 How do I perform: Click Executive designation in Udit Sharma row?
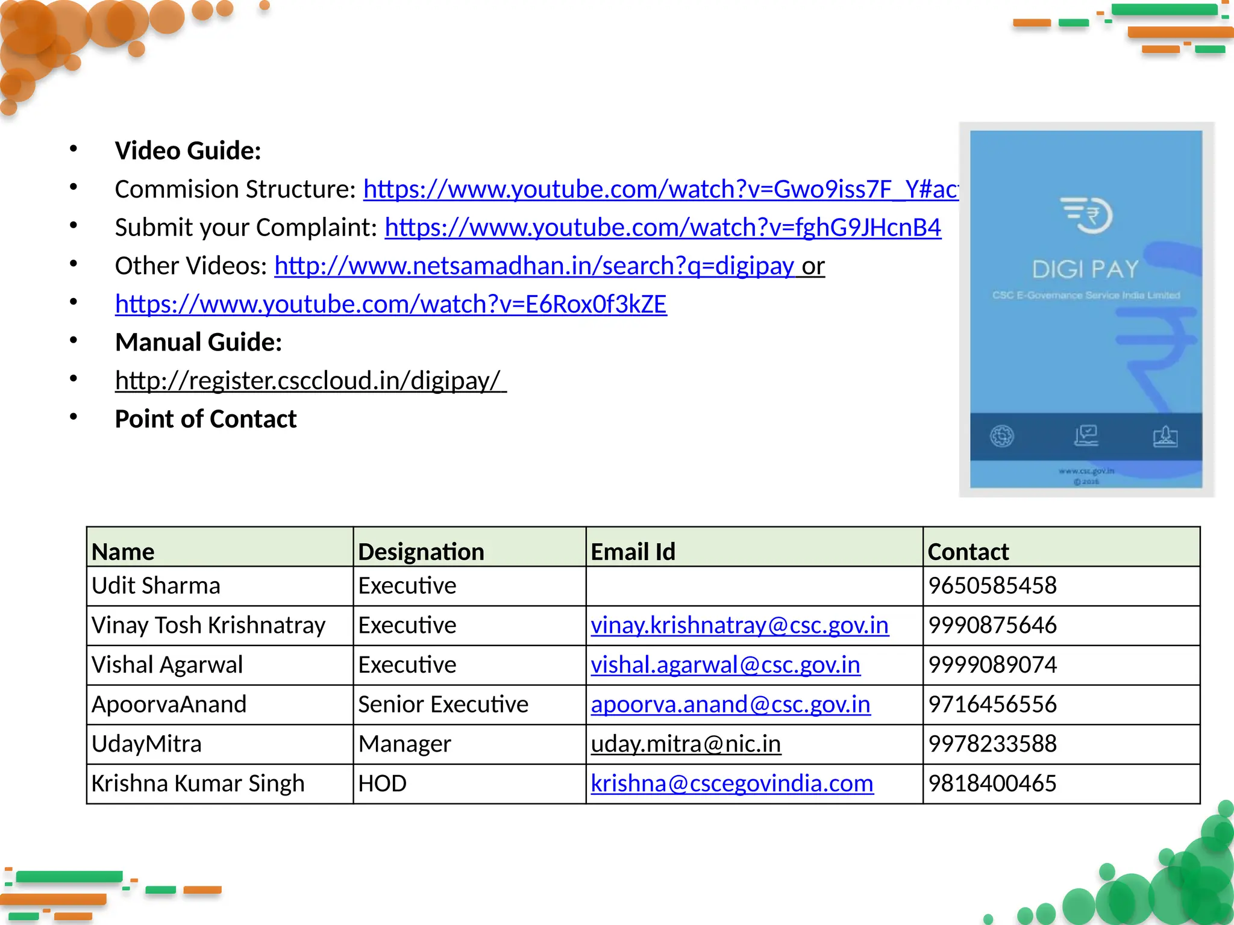coord(469,586)
